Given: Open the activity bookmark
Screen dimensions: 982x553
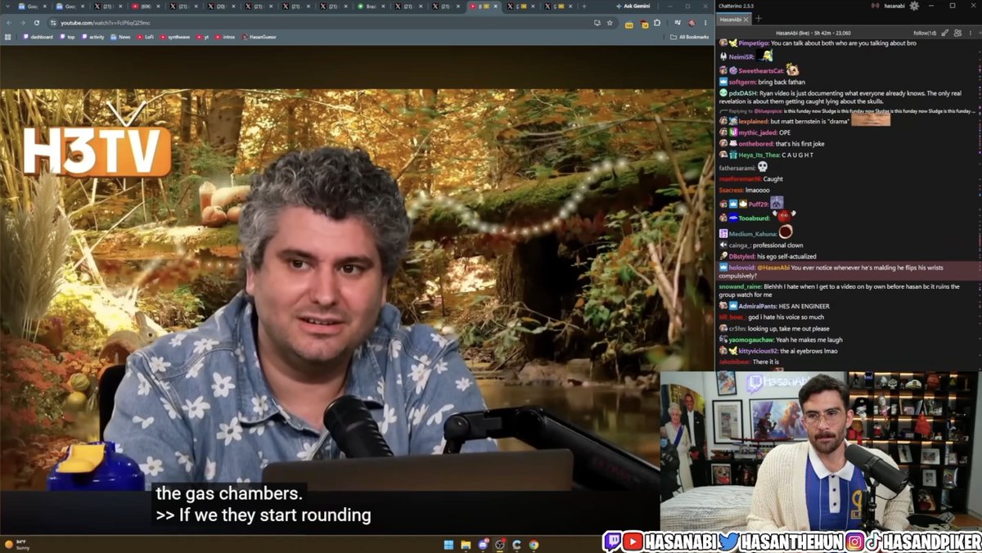Looking at the screenshot, I should [x=93, y=37].
